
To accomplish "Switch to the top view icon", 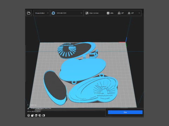I will [x=36, y=115].
